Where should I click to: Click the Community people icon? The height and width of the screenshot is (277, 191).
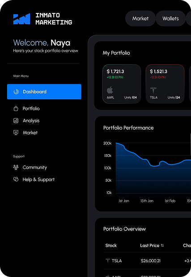(x=16, y=167)
